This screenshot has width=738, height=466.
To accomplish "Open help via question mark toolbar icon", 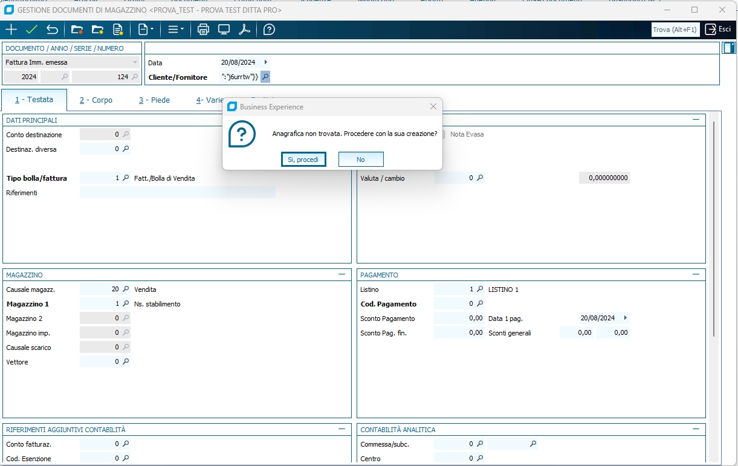I will coord(270,30).
